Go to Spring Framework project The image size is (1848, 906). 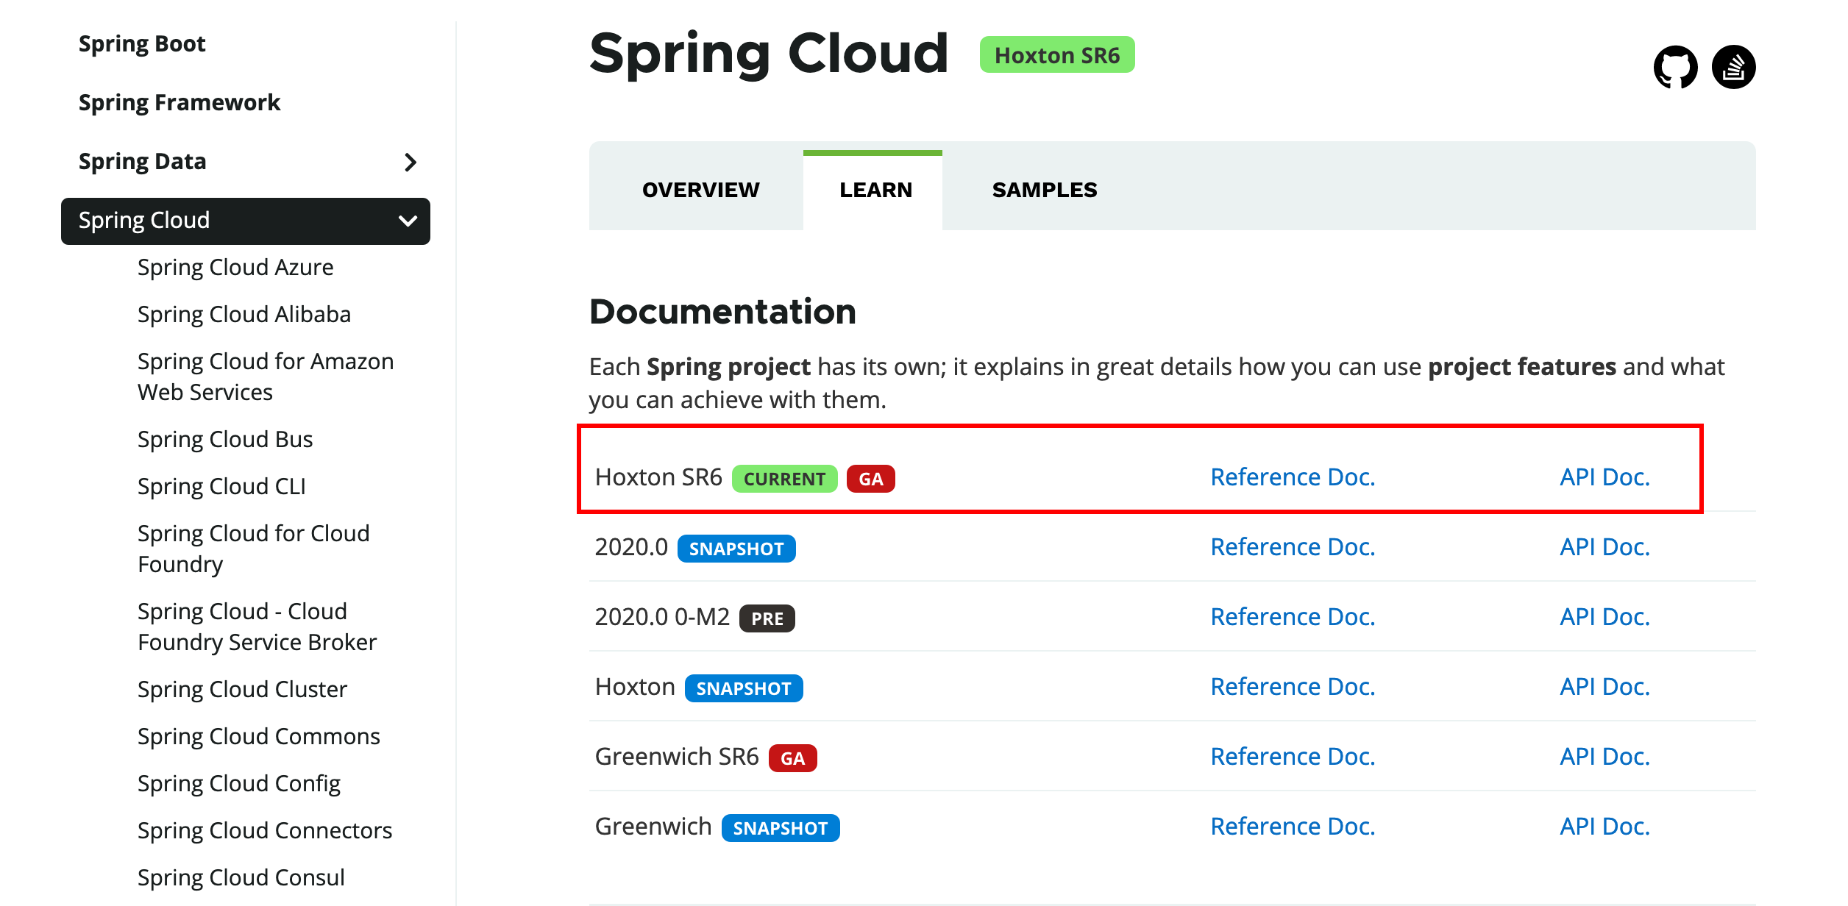point(180,103)
